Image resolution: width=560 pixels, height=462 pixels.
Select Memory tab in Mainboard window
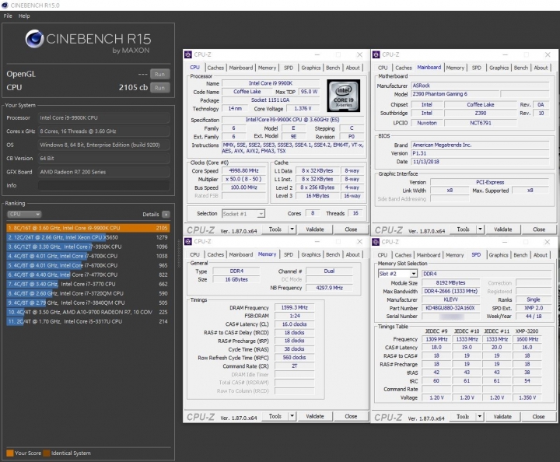pyautogui.click(x=455, y=68)
